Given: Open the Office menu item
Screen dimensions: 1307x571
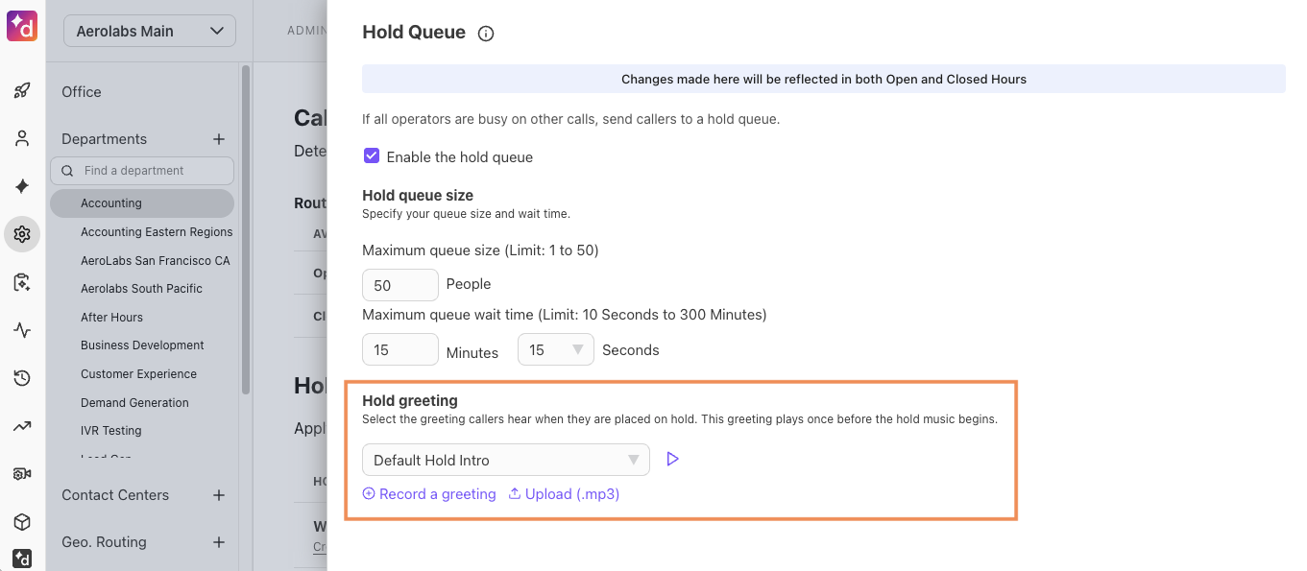Looking at the screenshot, I should pos(82,92).
